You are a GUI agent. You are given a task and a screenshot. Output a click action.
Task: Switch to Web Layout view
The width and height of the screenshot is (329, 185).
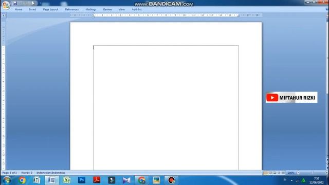tap(275, 173)
